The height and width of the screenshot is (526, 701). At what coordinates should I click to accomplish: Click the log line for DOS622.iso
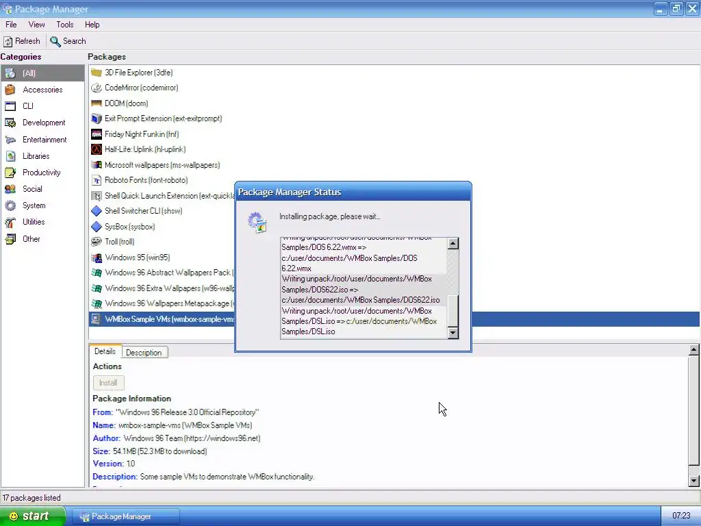pyautogui.click(x=364, y=290)
